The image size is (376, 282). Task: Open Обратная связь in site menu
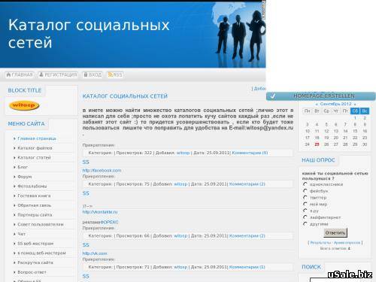35,205
